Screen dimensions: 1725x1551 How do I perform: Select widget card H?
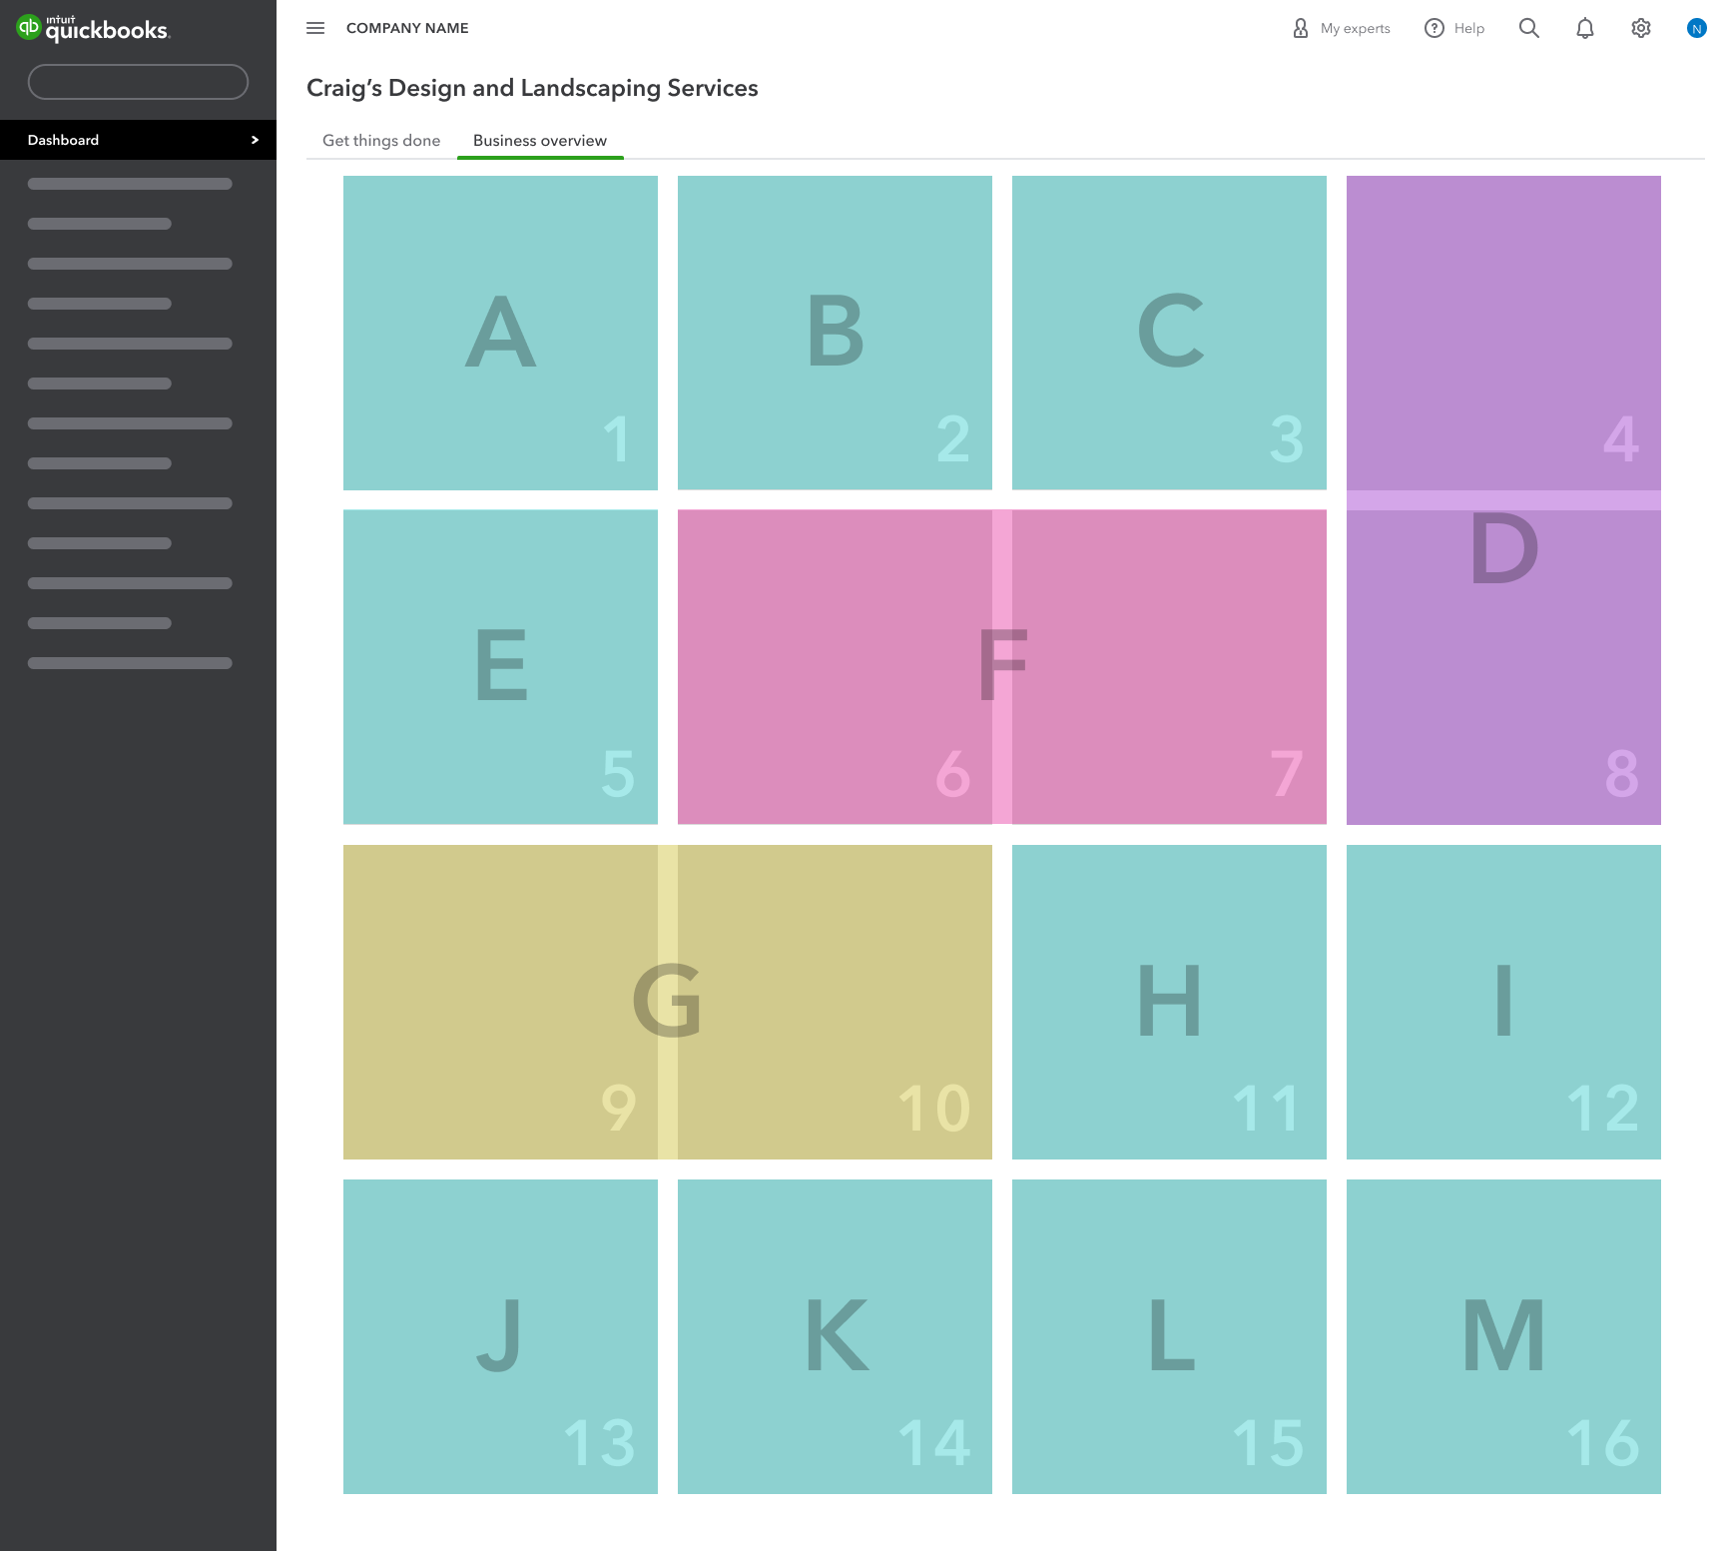pos(1169,1002)
